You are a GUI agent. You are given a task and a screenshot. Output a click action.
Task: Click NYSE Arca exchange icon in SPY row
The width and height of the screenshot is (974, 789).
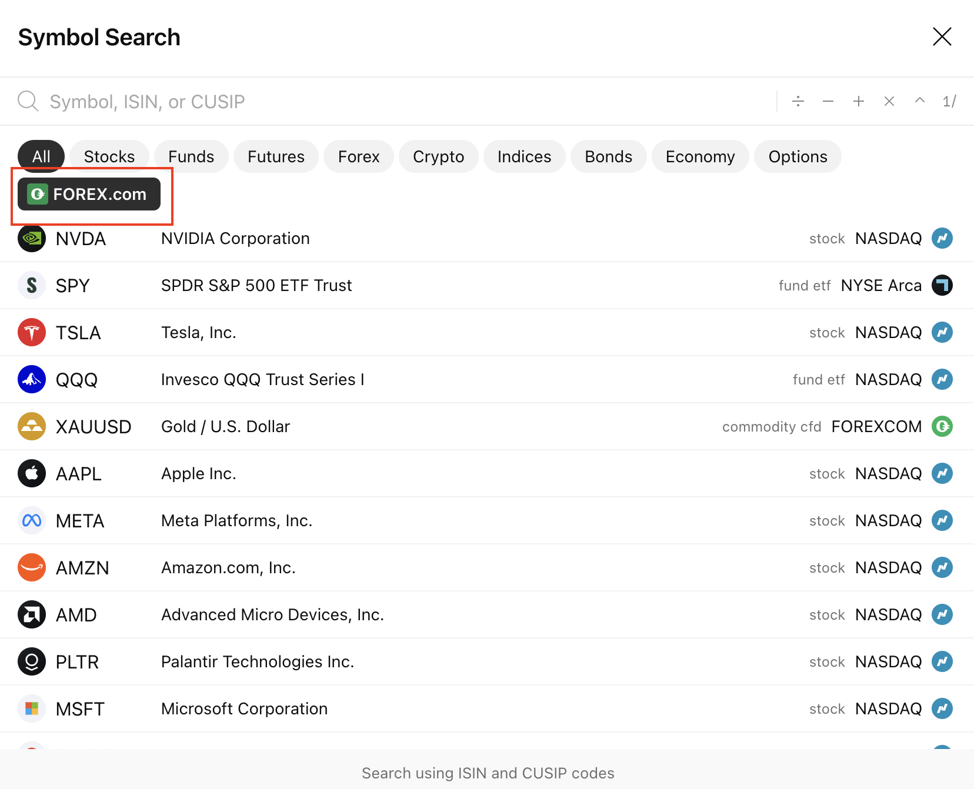point(942,285)
